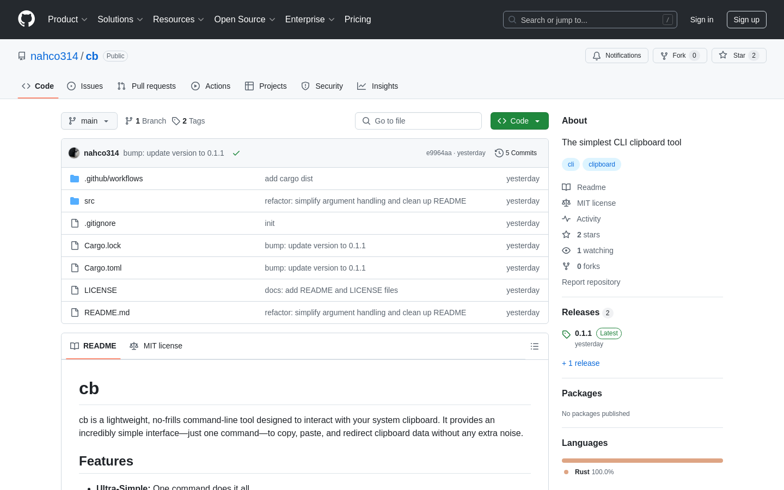784x490 pixels.
Task: Click the Cargo.lock file icon
Action: [75, 246]
